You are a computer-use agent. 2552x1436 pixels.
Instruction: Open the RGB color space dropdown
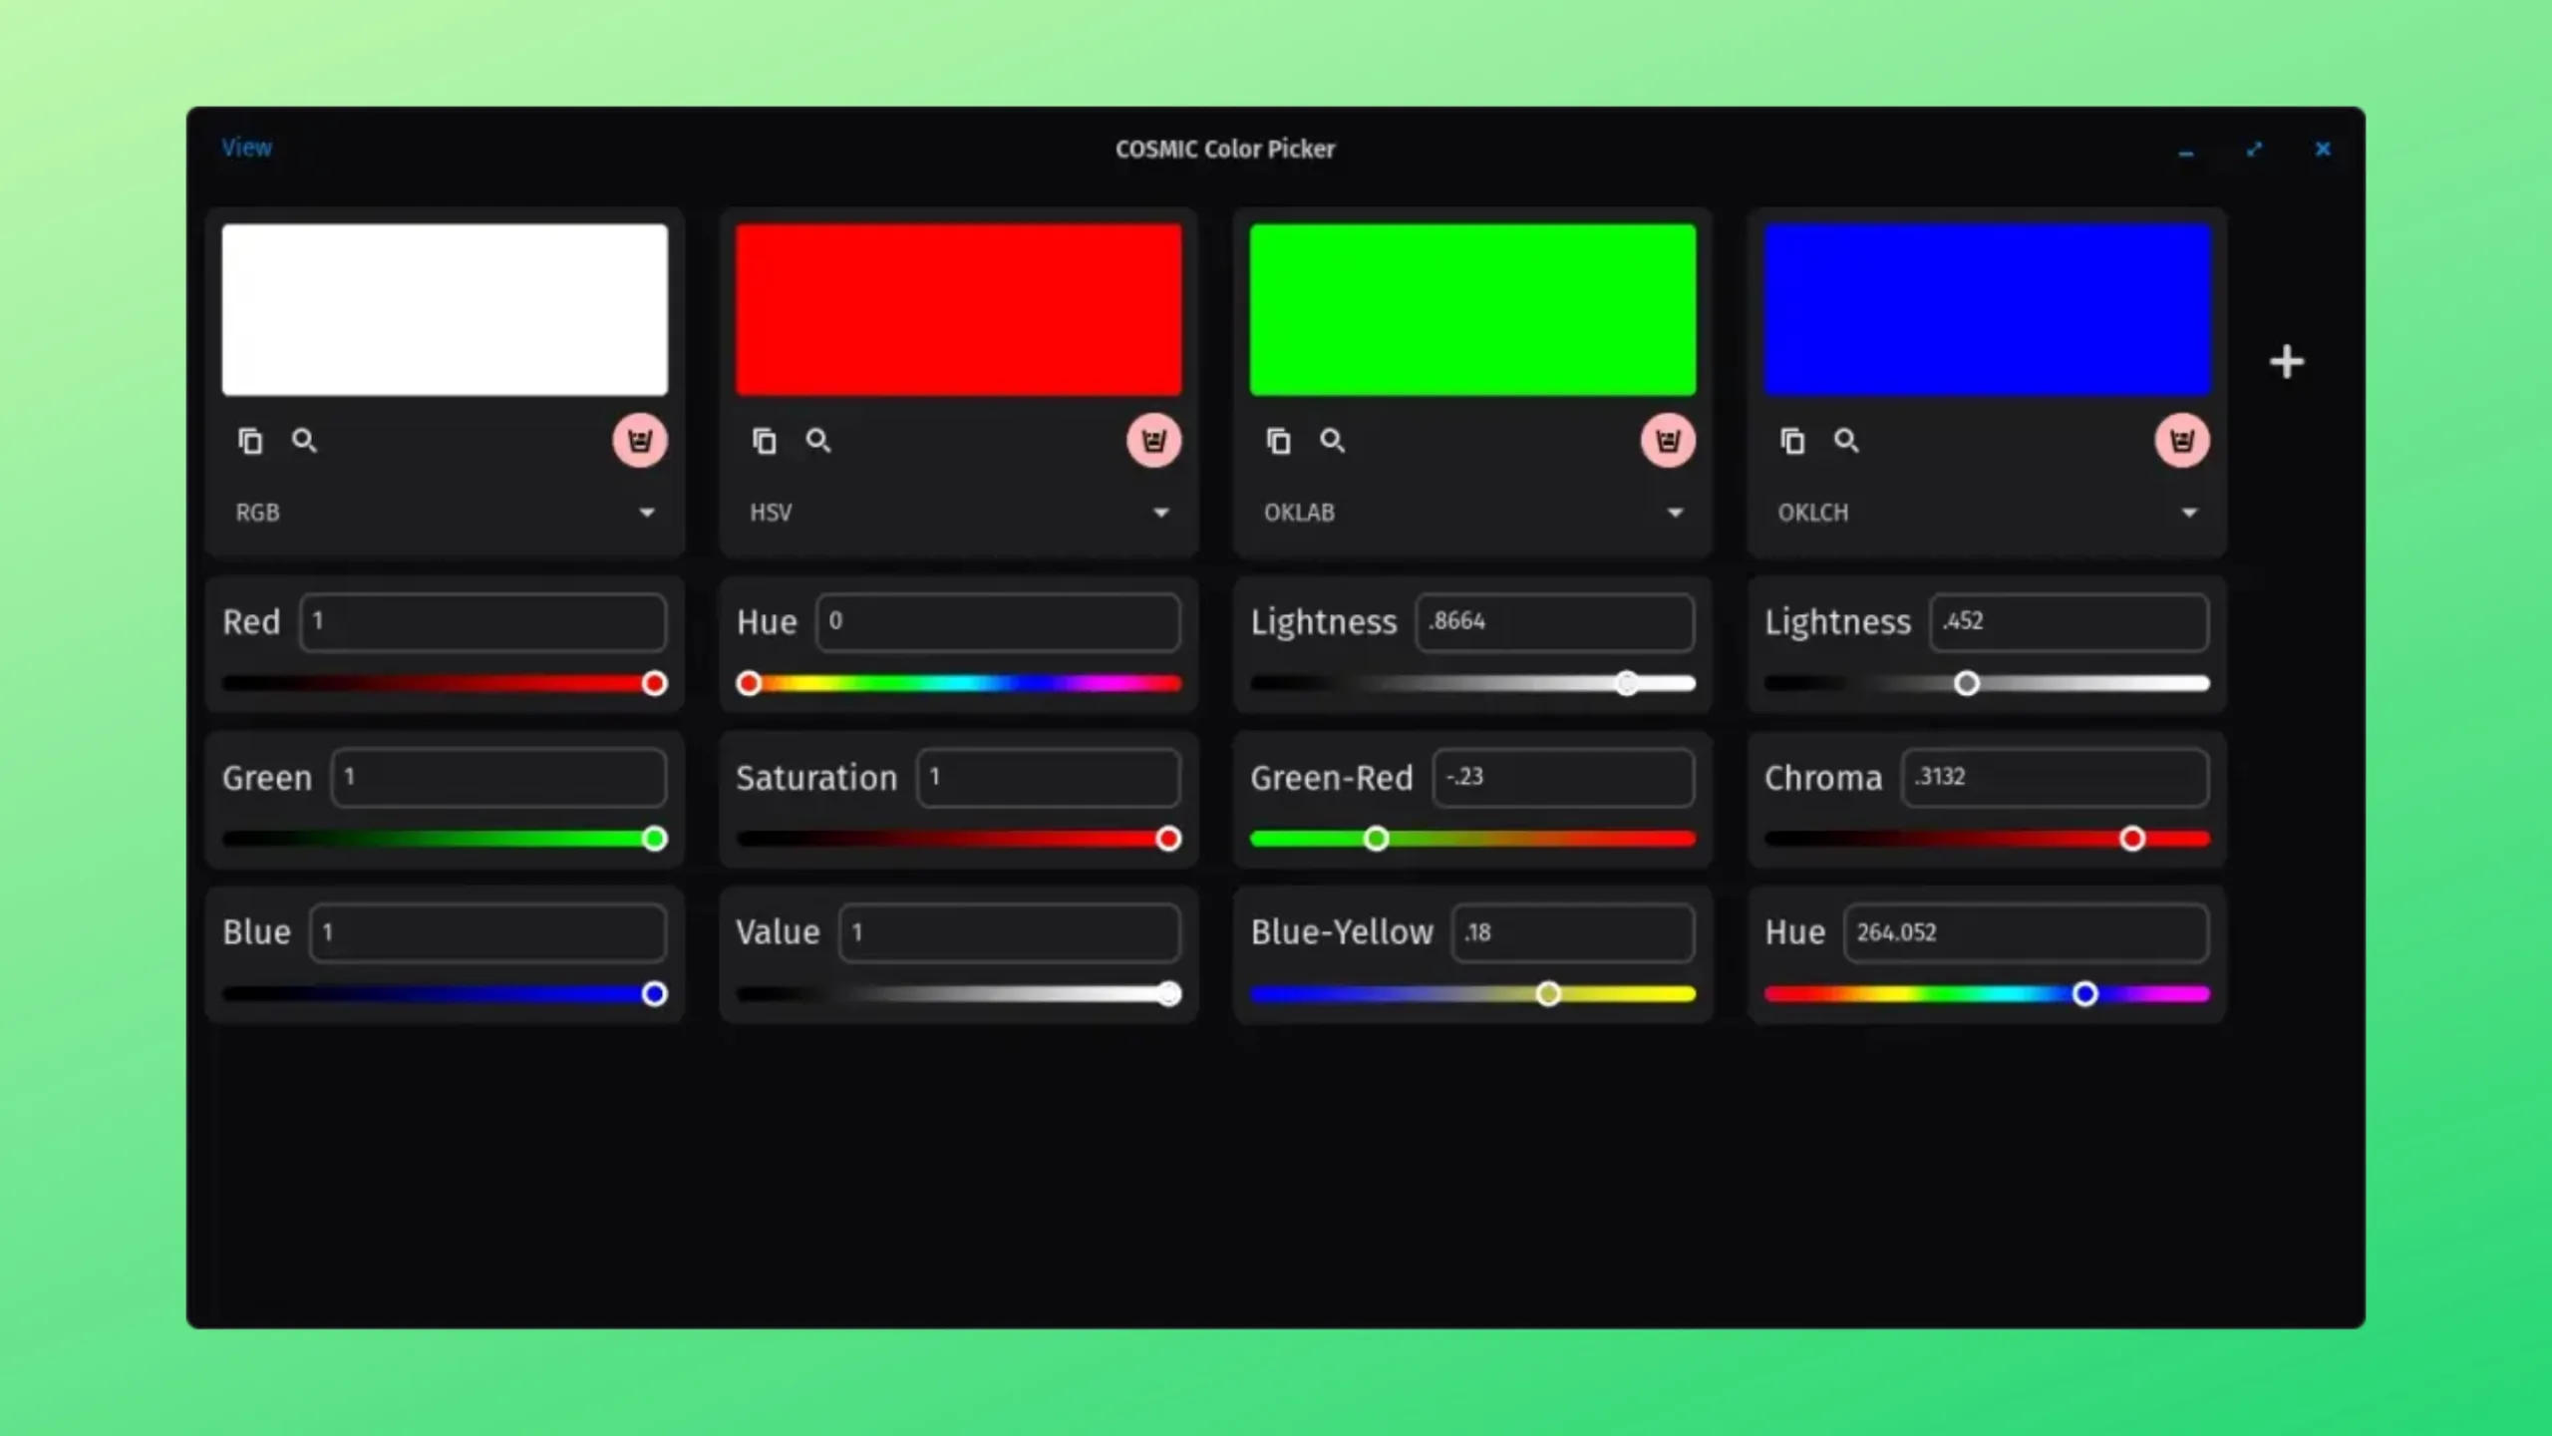[445, 513]
